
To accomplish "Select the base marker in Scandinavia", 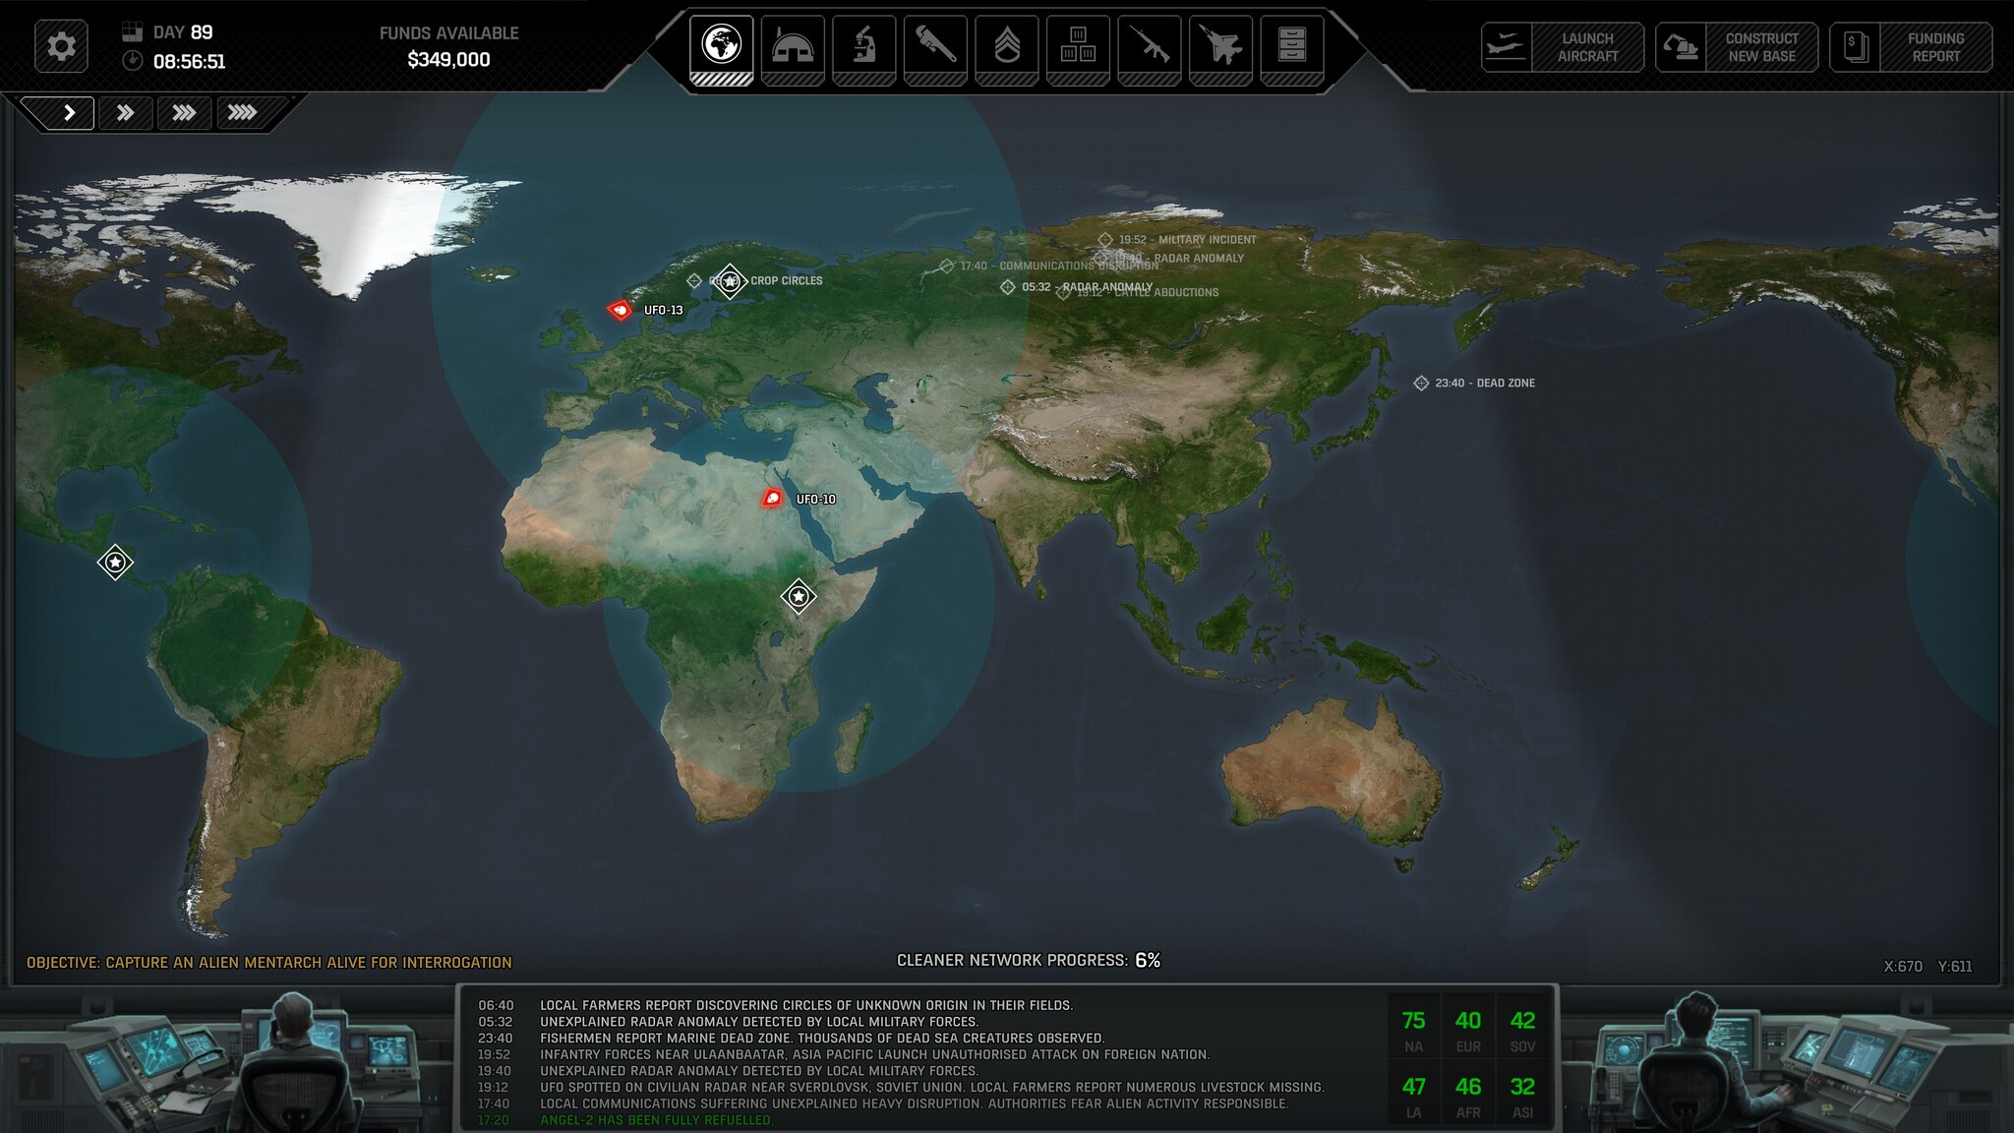I will 729,281.
